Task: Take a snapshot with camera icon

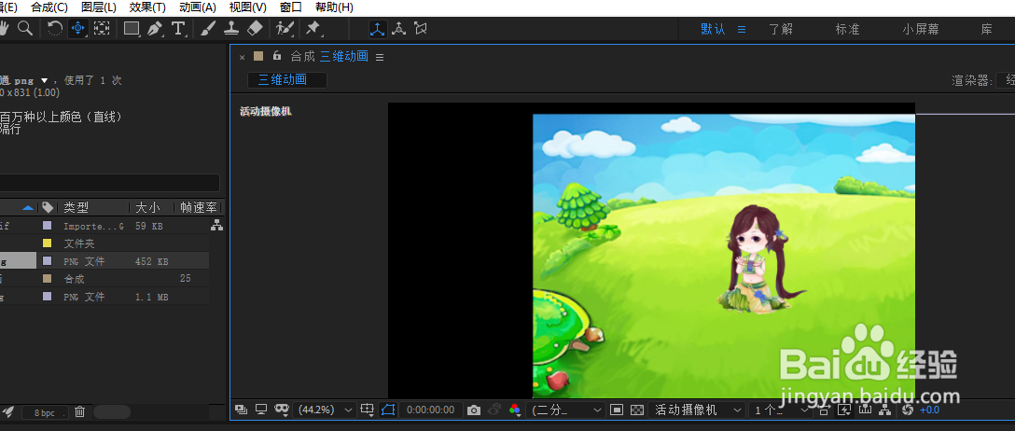Action: 474,410
